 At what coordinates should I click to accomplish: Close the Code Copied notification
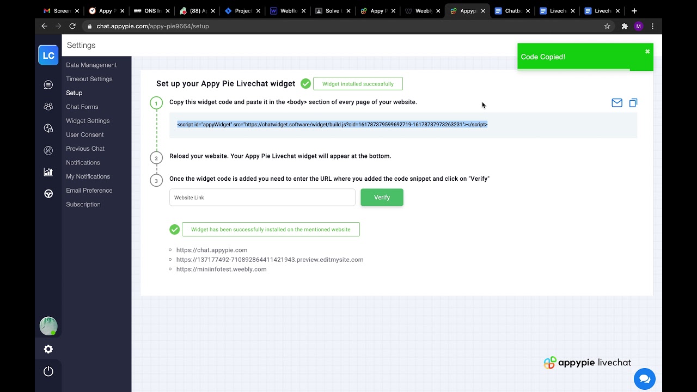tap(647, 52)
